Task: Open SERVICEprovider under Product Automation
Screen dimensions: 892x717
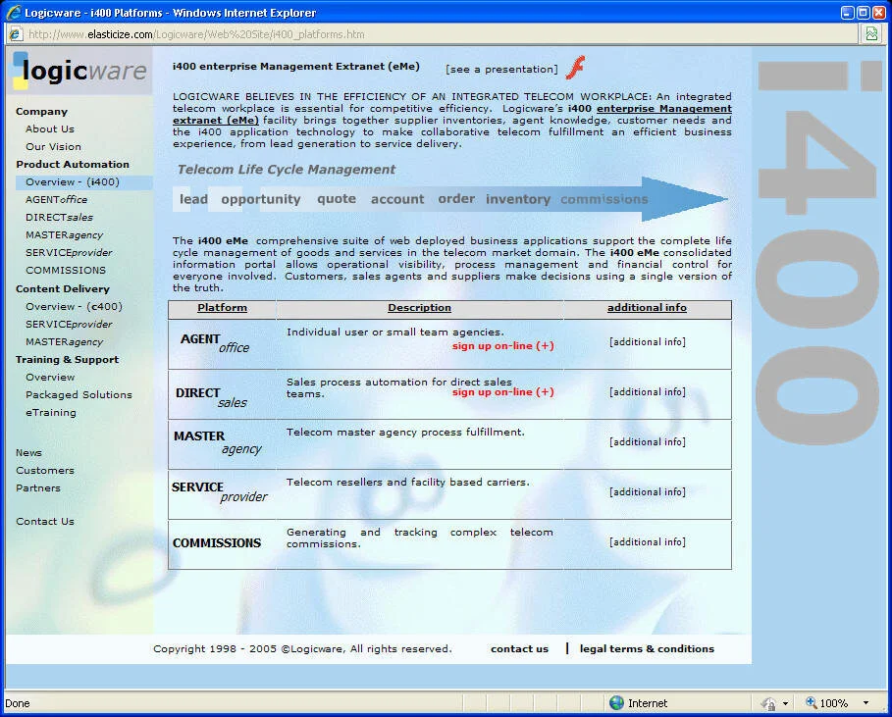Action: (x=69, y=252)
